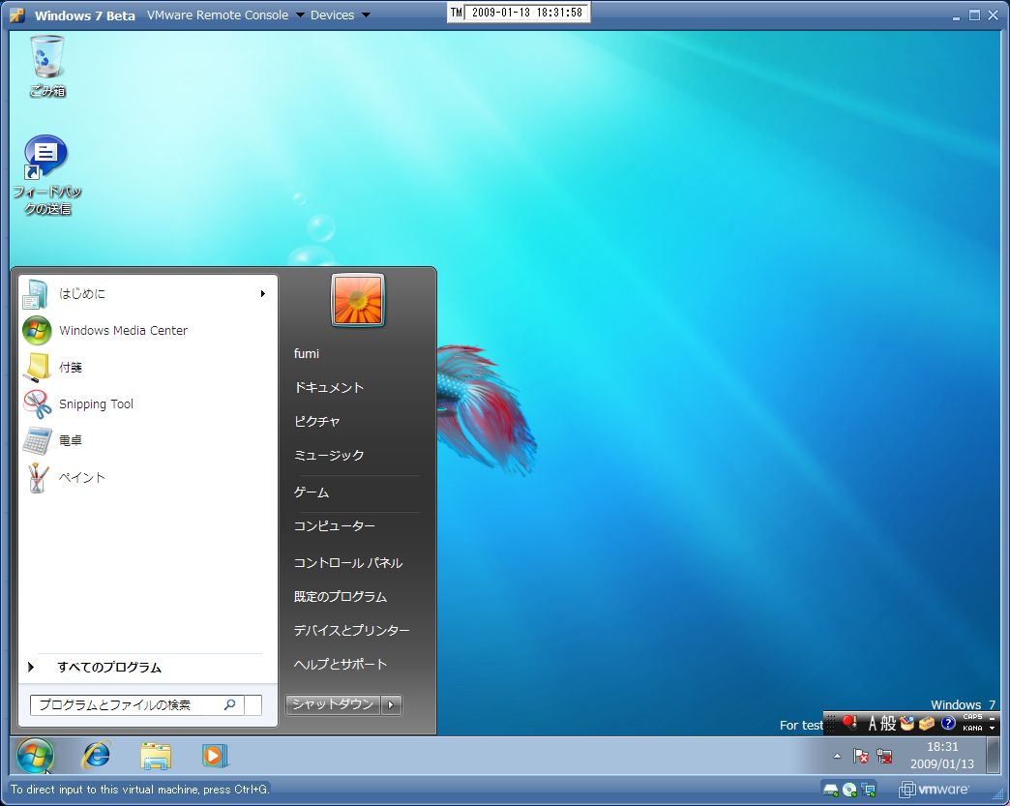Open デバイスとプリンター
The image size is (1010, 806).
(x=352, y=630)
